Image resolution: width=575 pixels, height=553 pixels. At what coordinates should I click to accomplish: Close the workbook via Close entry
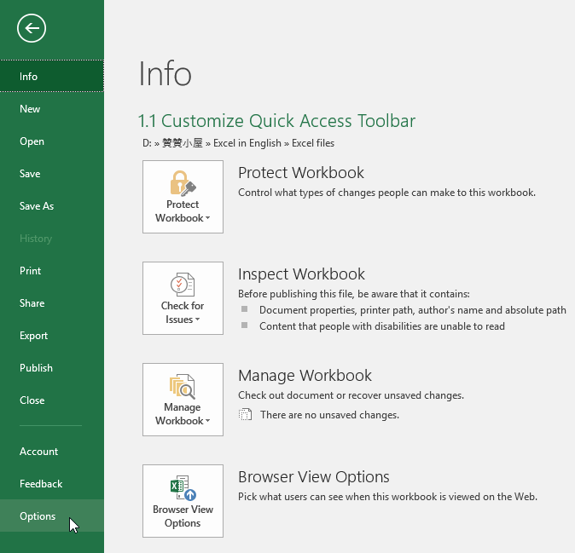click(52, 400)
